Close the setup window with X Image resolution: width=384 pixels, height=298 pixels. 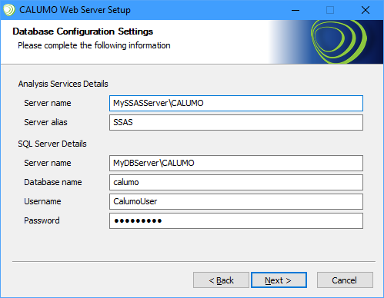point(366,10)
